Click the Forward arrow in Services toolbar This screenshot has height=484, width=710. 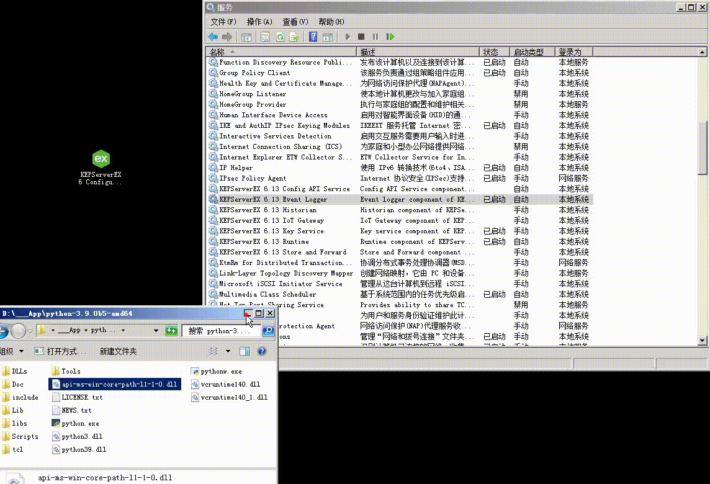click(x=227, y=37)
